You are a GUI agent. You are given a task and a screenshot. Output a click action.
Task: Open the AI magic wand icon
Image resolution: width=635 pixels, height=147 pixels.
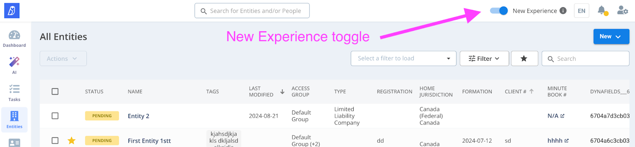tap(14, 62)
